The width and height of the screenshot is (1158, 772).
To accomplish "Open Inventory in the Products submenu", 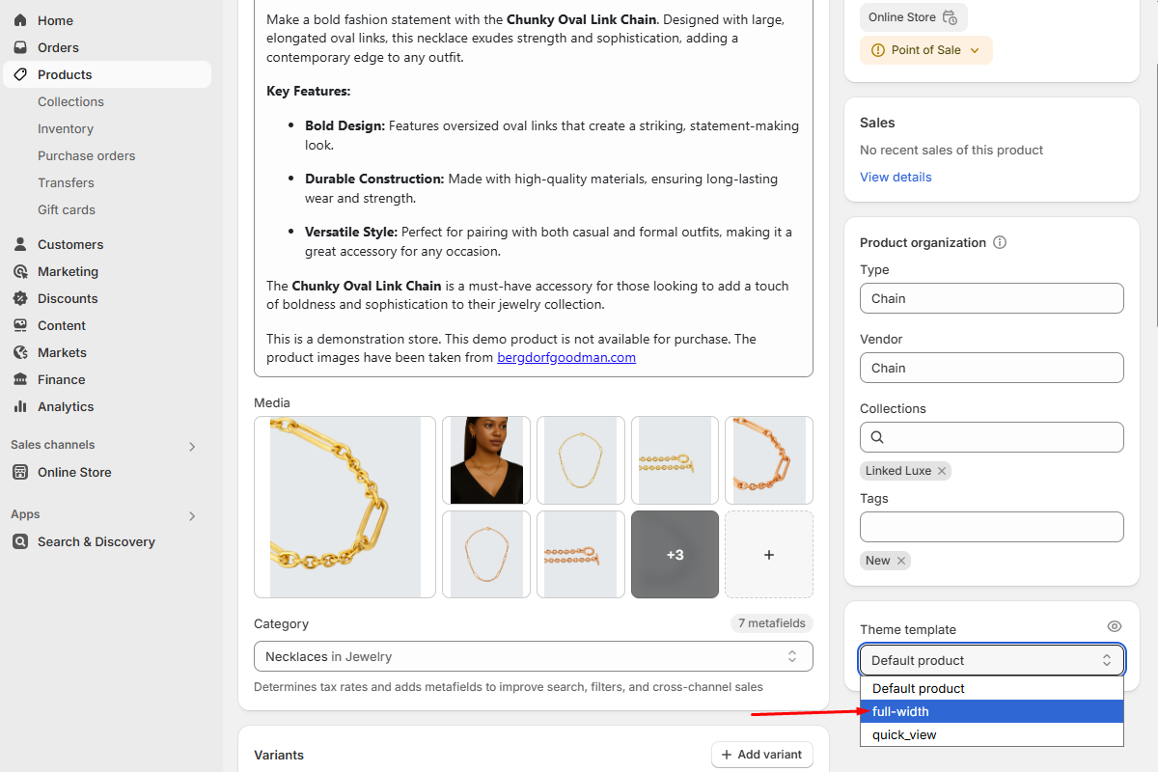I will 66,128.
